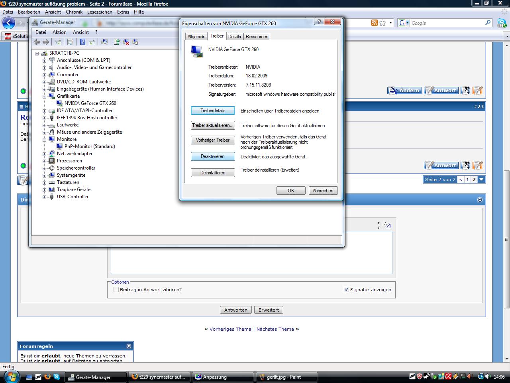This screenshot has width=510, height=383.
Task: Click the Erweitert button below reply box
Action: pos(269,310)
